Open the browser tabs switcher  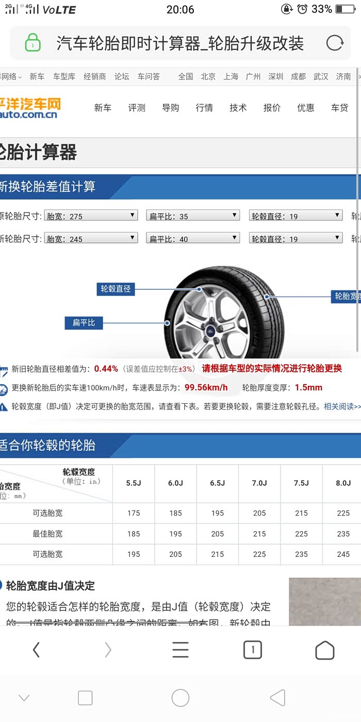pos(252,650)
